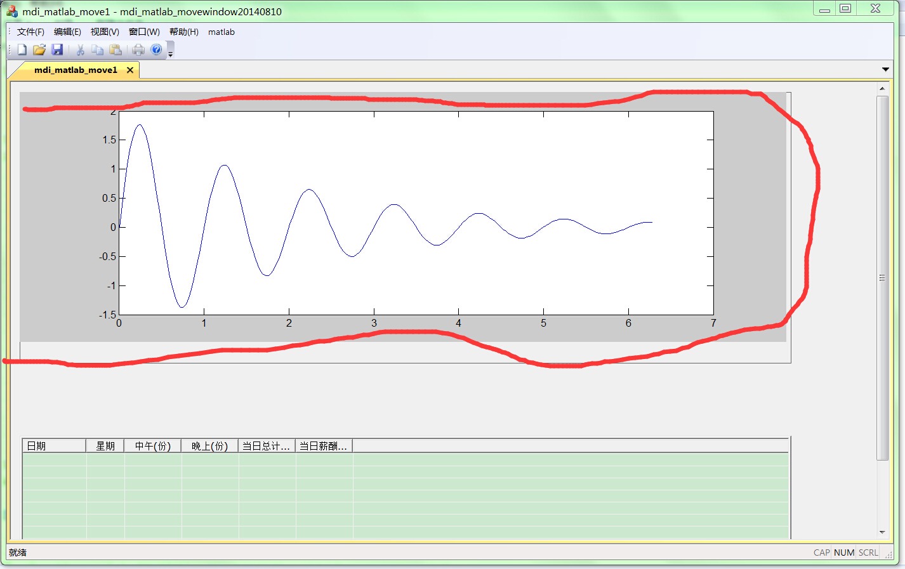
Task: Click the vertical scrollbar thumb
Action: tap(882, 278)
